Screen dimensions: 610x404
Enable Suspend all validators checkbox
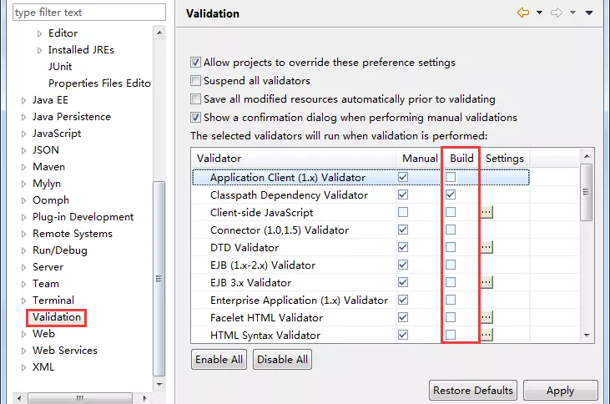196,81
